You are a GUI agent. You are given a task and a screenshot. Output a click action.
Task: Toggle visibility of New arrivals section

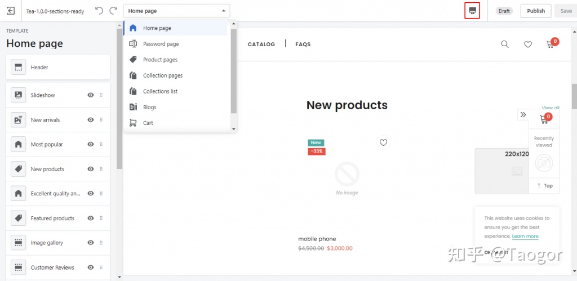90,120
